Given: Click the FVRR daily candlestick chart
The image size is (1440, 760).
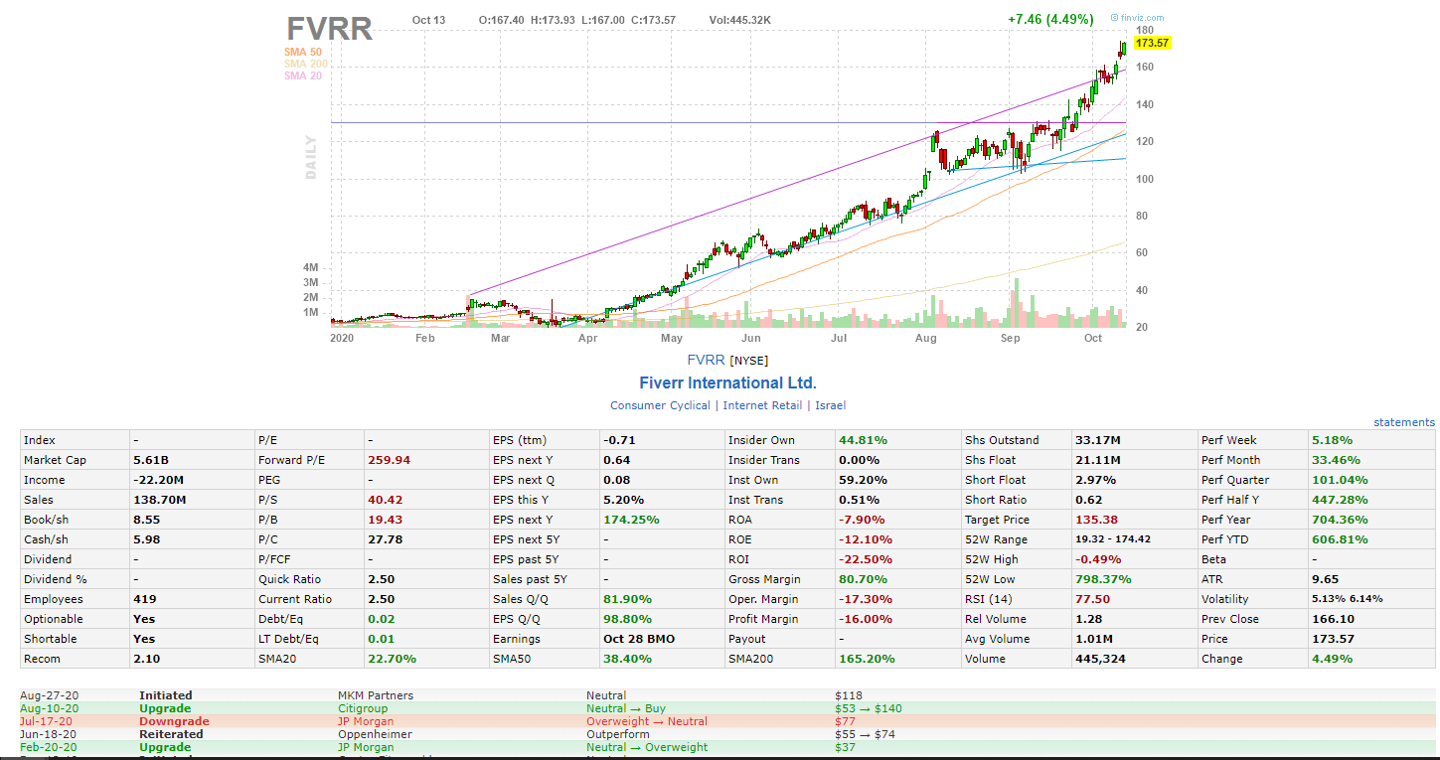Looking at the screenshot, I should pos(727,179).
